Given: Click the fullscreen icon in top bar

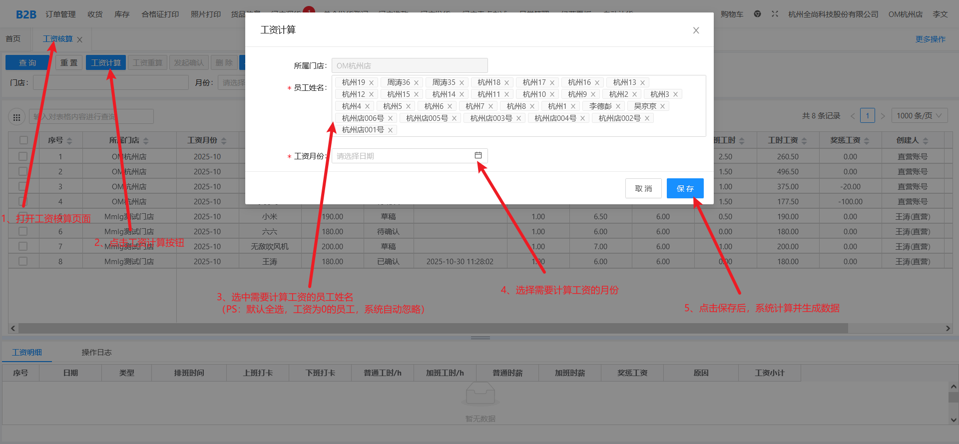Looking at the screenshot, I should tap(775, 14).
